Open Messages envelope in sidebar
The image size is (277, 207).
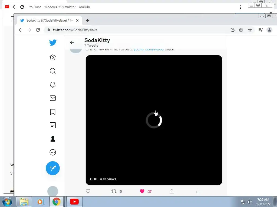click(x=53, y=98)
